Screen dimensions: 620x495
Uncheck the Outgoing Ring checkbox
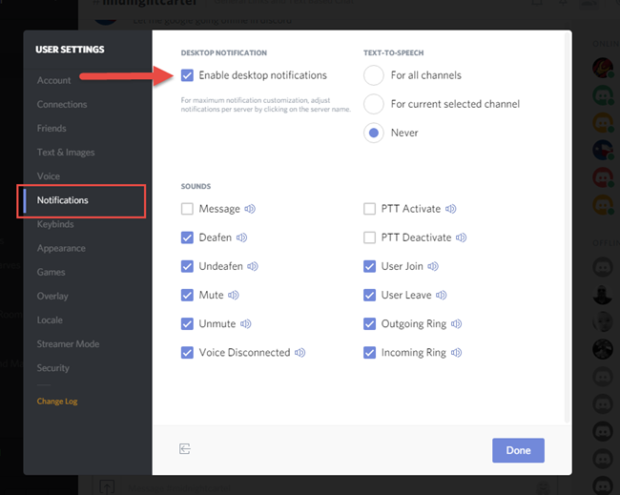pos(369,324)
